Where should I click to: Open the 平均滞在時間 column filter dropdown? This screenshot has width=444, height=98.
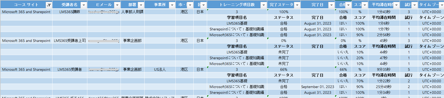[396, 5]
